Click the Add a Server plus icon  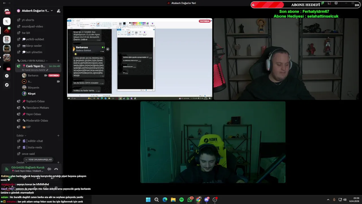(x=7, y=76)
